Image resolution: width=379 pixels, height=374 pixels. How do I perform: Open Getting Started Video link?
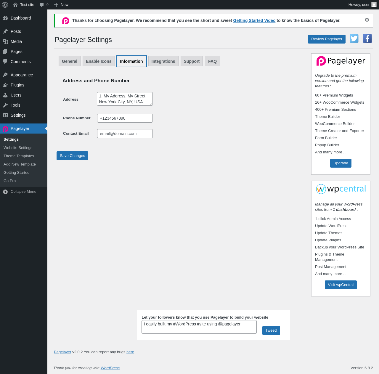(x=254, y=20)
